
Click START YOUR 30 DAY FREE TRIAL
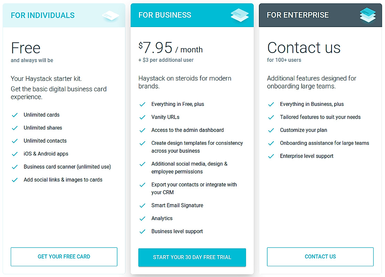pyautogui.click(x=192, y=258)
